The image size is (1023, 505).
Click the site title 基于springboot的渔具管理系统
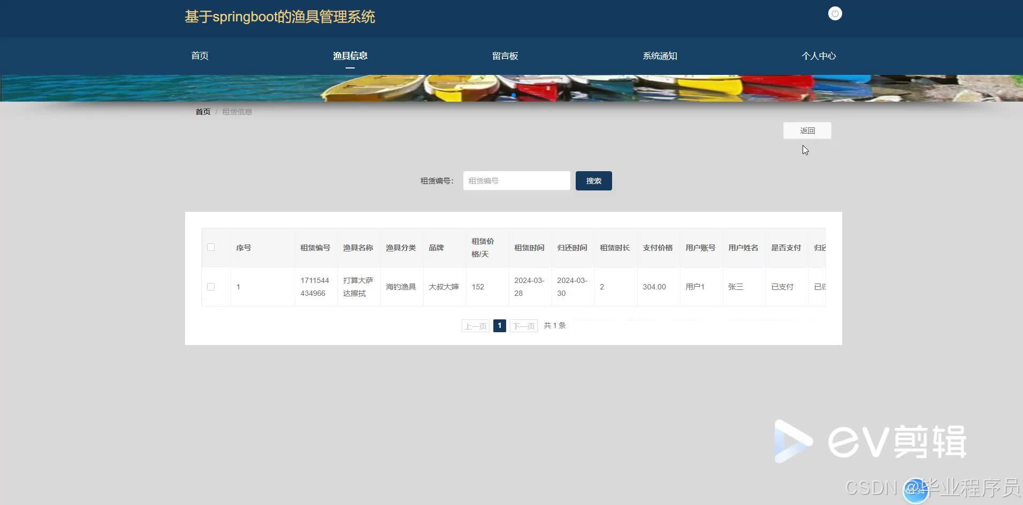click(x=279, y=17)
